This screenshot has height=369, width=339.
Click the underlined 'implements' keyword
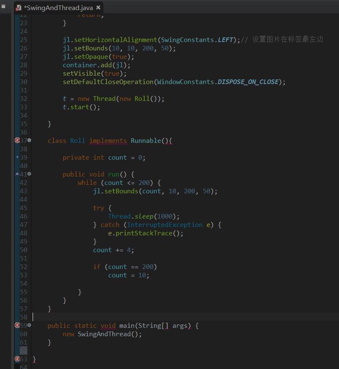pos(108,141)
